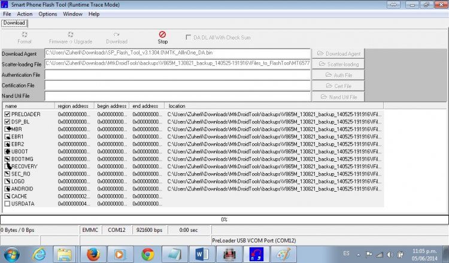This screenshot has height=263, width=449.
Task: Click the 'begin address' column header
Action: click(112, 106)
